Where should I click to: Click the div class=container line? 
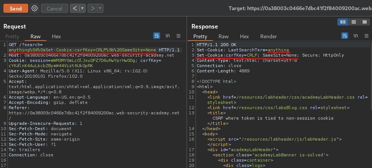[x=246, y=160]
